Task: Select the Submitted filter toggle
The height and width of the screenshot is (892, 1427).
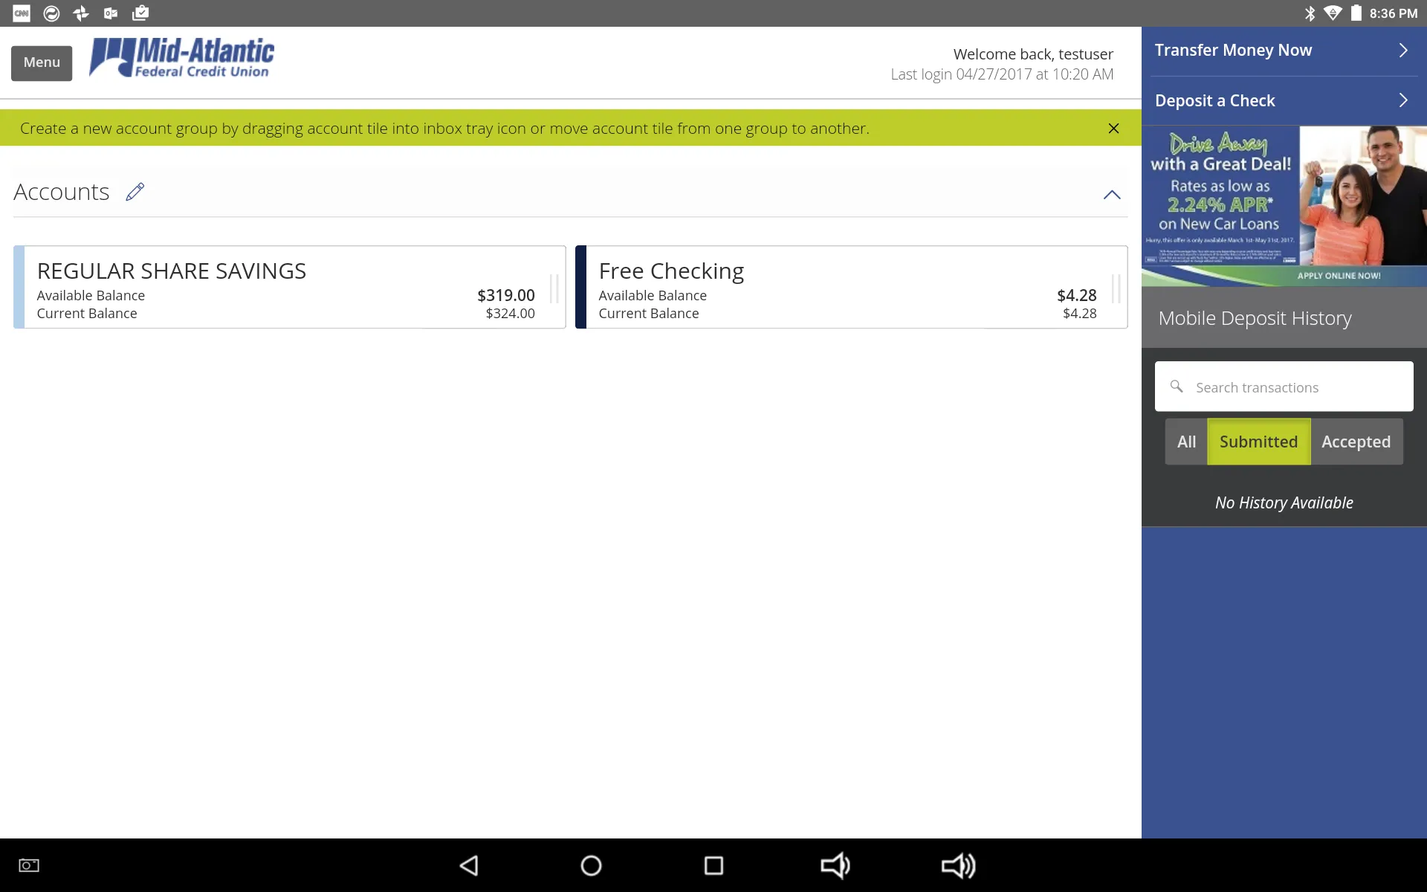Action: coord(1258,441)
